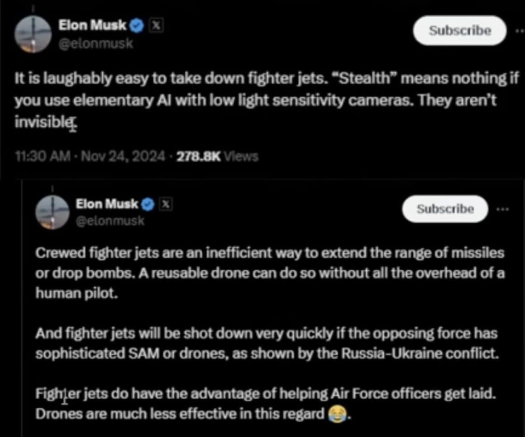Open the 11:30 AM · Nov 24, 2024 timestamp
The width and height of the screenshot is (525, 437).
point(90,157)
